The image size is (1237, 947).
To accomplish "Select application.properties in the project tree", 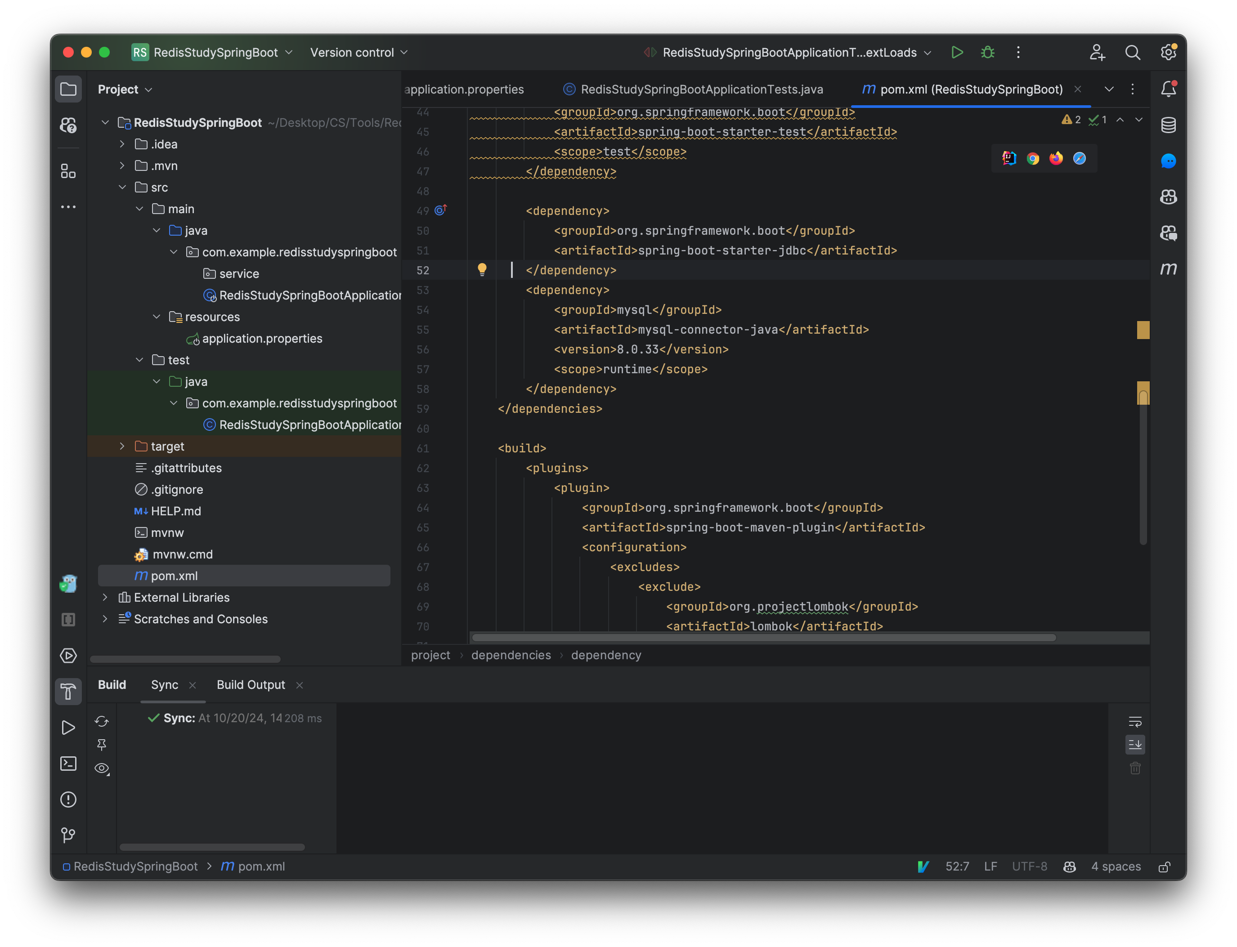I will point(262,339).
